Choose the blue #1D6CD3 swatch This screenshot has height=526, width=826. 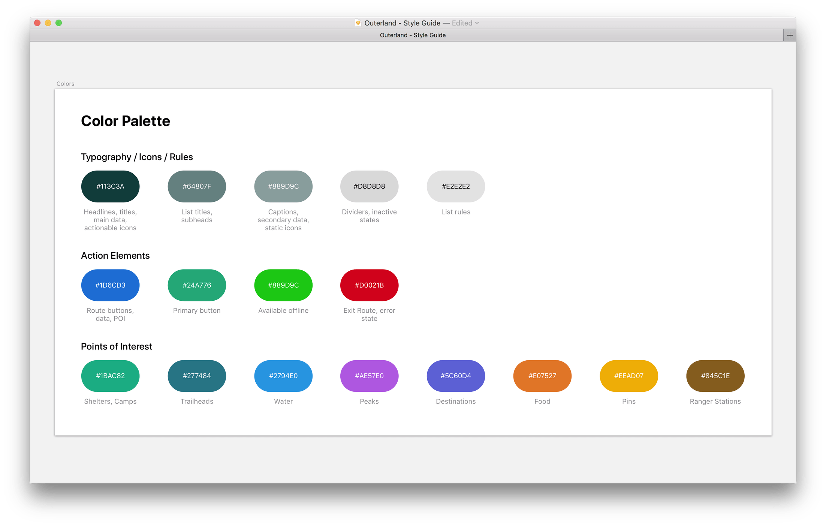pos(110,285)
